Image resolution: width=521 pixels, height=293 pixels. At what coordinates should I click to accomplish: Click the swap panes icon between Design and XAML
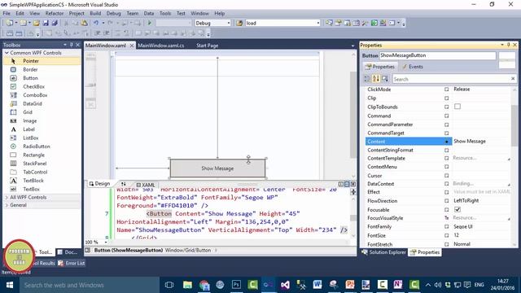coord(123,184)
